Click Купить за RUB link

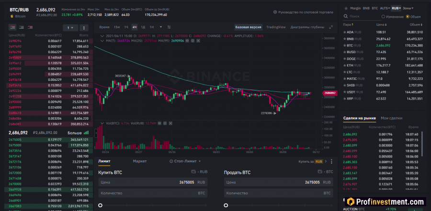click(x=313, y=161)
